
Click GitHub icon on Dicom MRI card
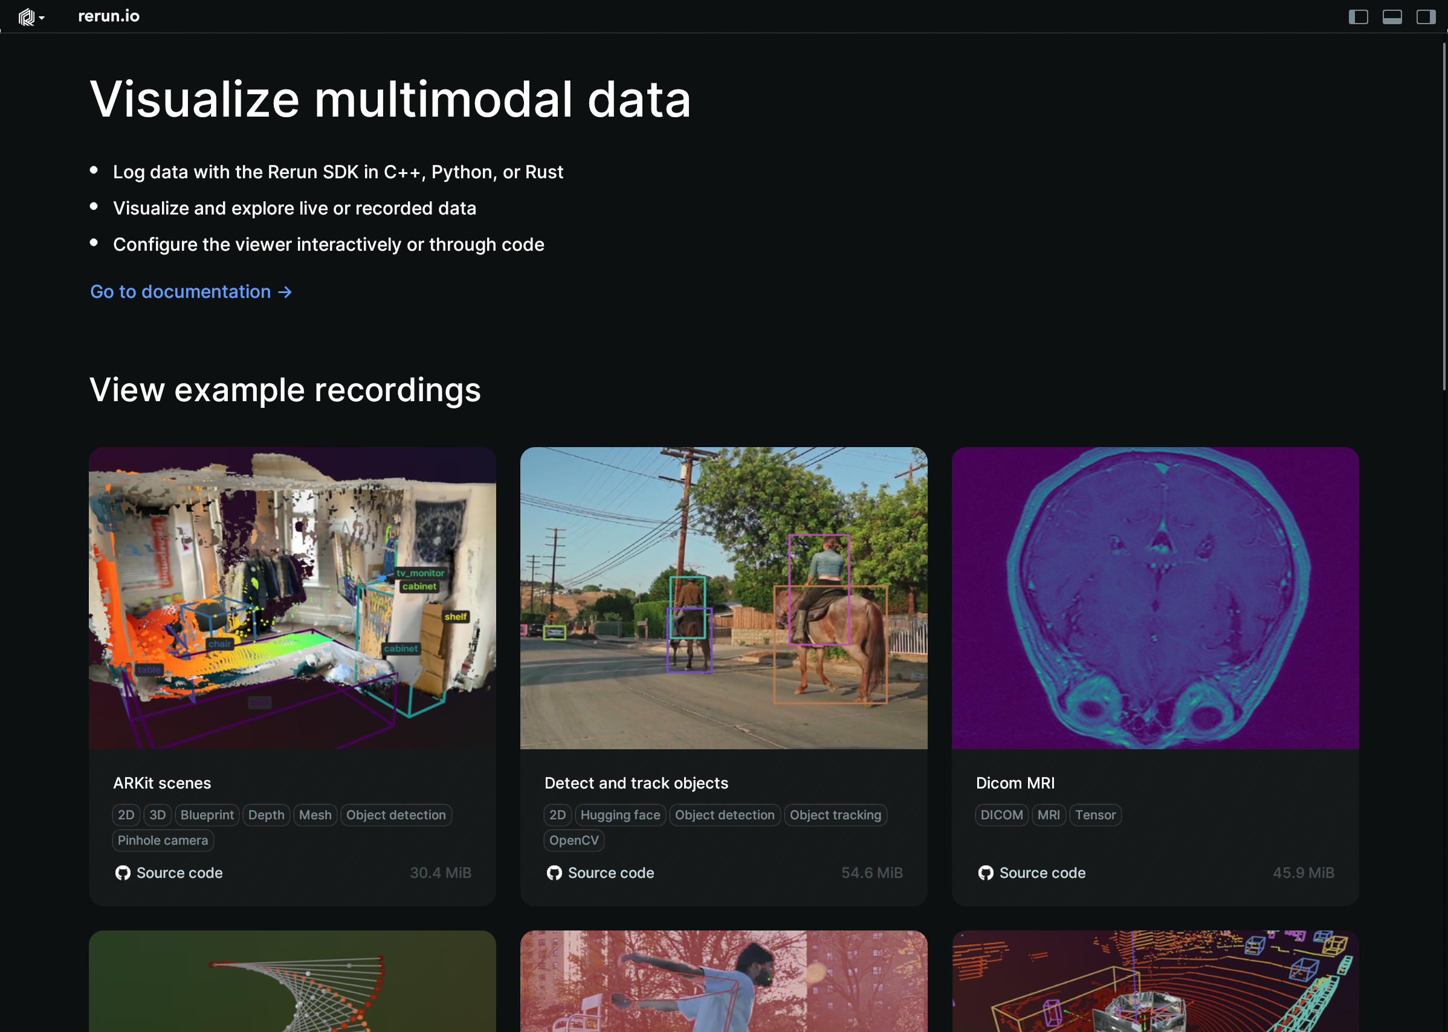[986, 872]
